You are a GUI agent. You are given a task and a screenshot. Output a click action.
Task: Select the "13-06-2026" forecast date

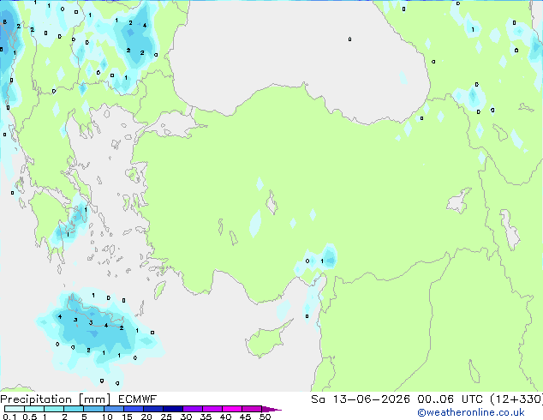[x=371, y=399]
